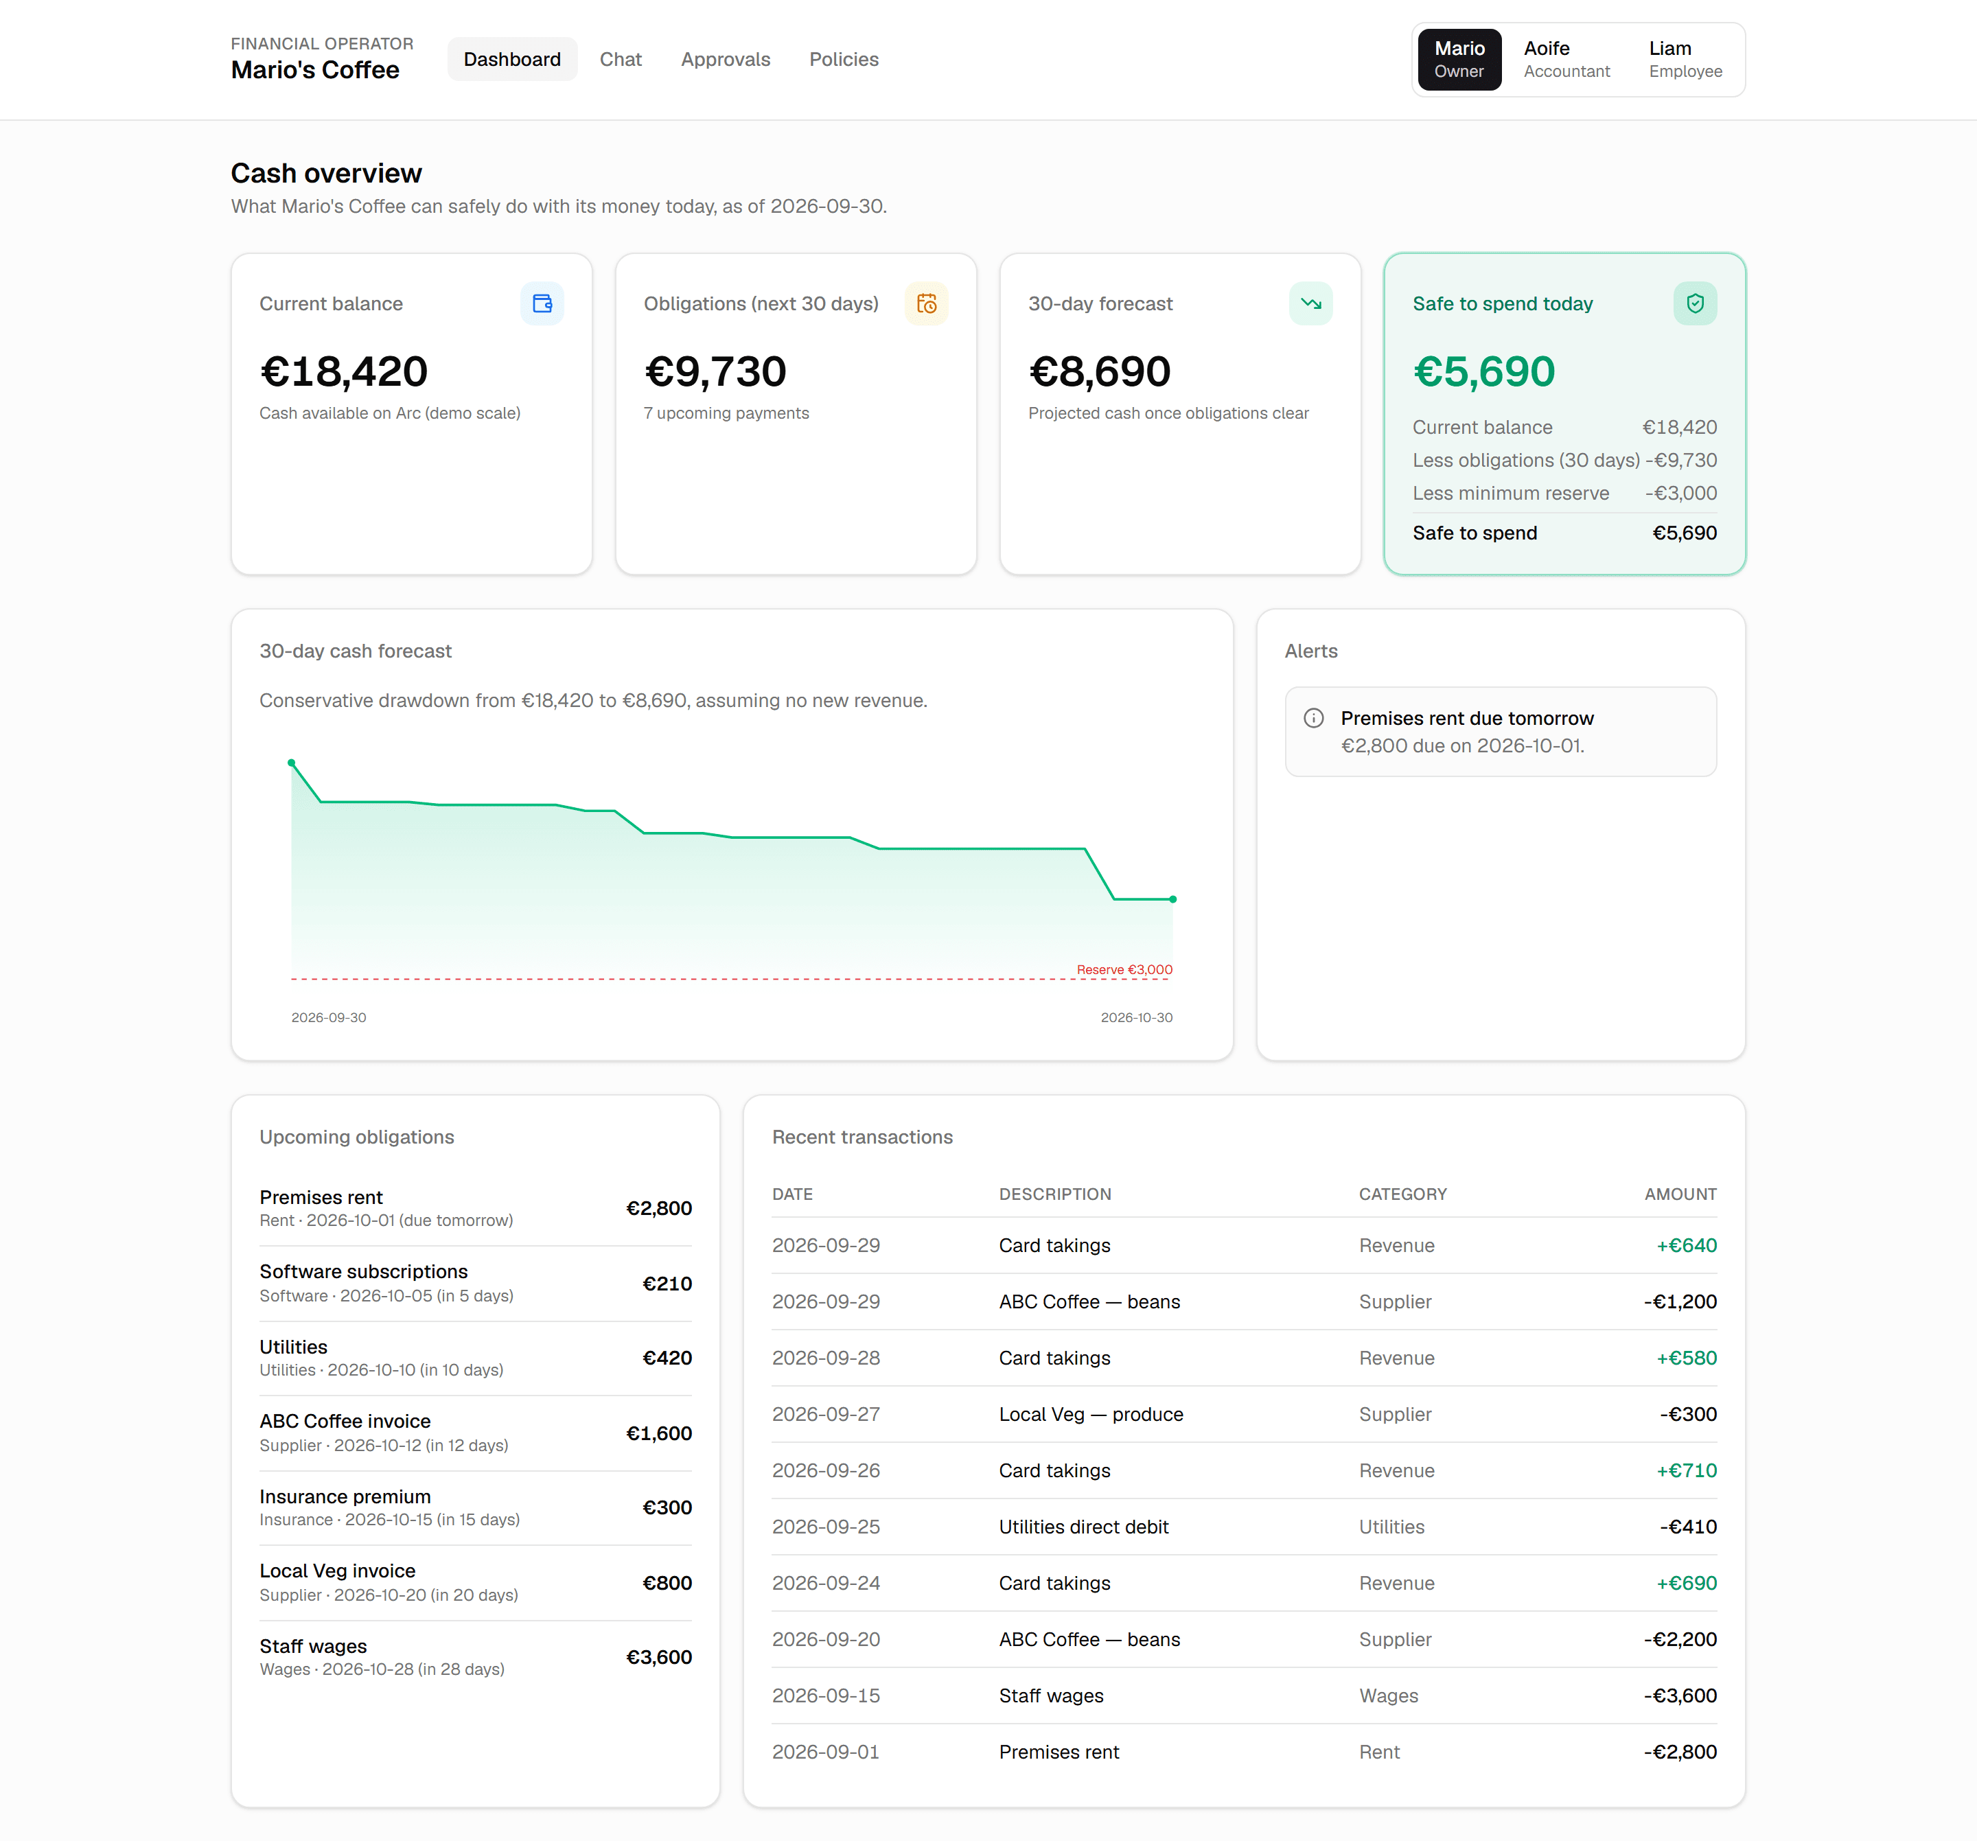Image resolution: width=1977 pixels, height=1841 pixels.
Task: Click the DATE column header
Action: point(793,1194)
